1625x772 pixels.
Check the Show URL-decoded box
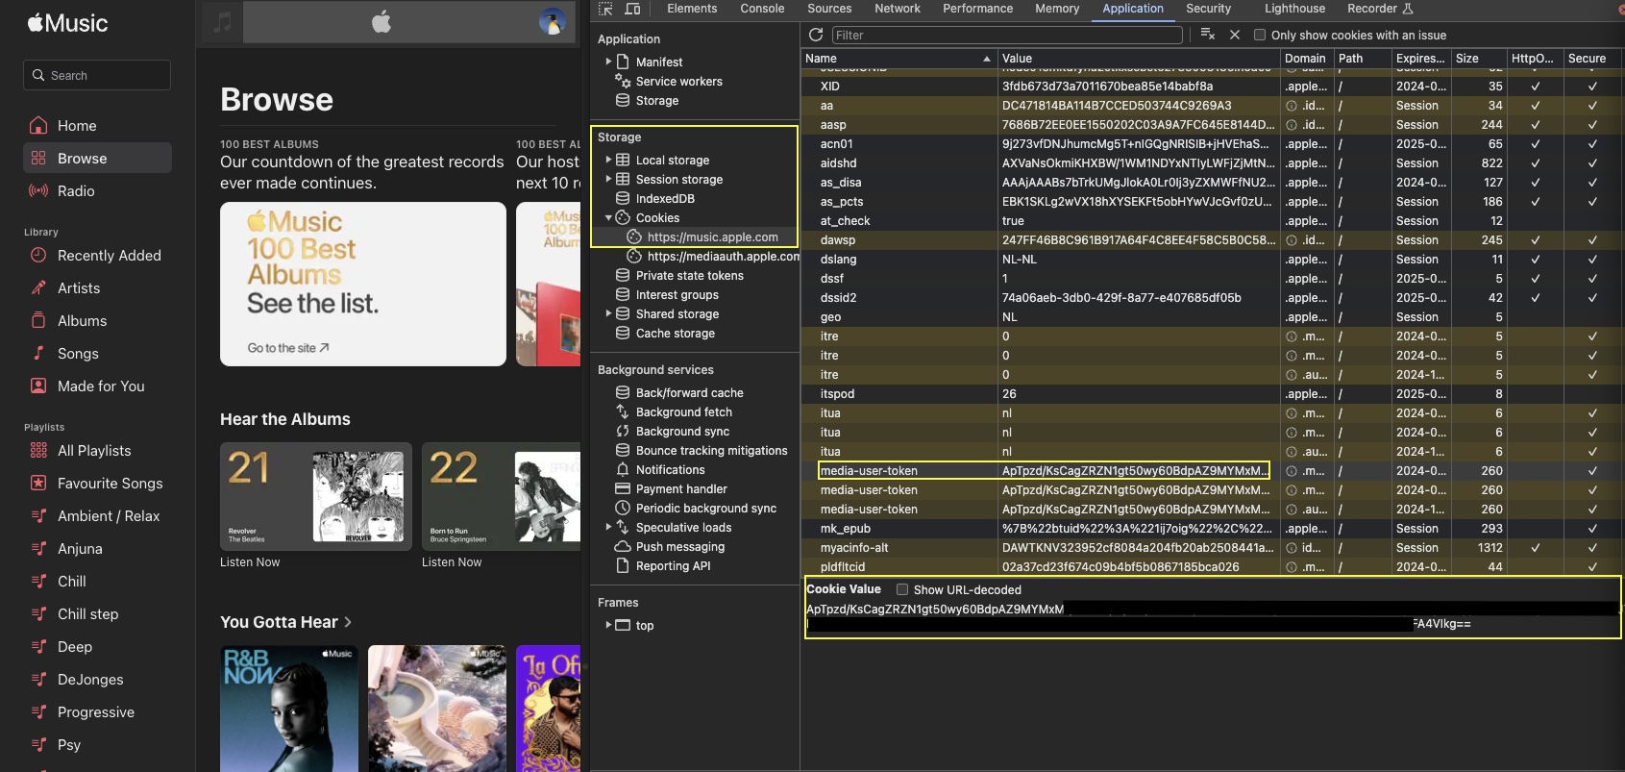[902, 589]
